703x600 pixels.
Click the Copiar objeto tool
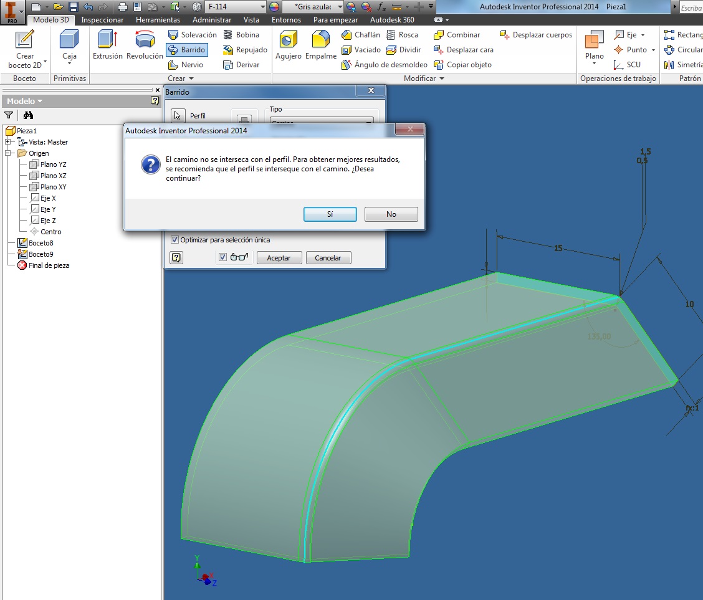[x=462, y=65]
